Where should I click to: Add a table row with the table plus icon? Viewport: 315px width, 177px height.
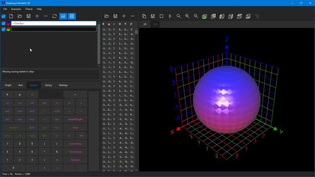click(x=124, y=16)
